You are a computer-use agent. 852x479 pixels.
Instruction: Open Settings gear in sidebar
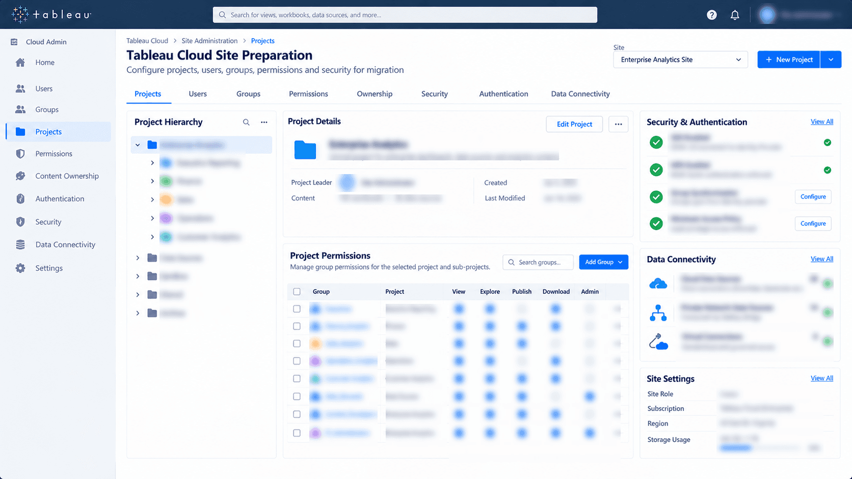coord(20,268)
